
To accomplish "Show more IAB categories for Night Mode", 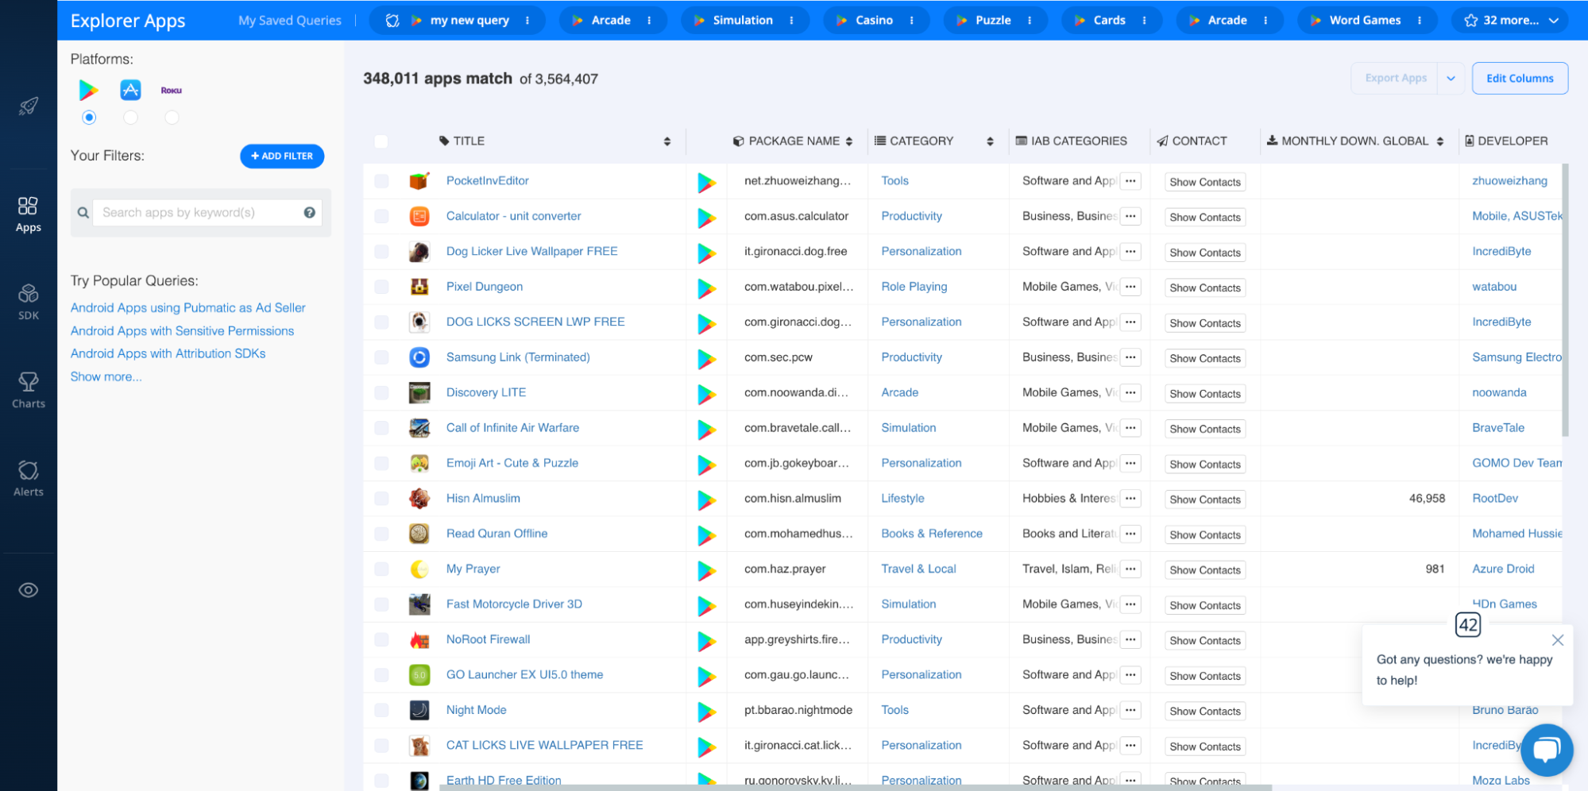I will coord(1130,710).
